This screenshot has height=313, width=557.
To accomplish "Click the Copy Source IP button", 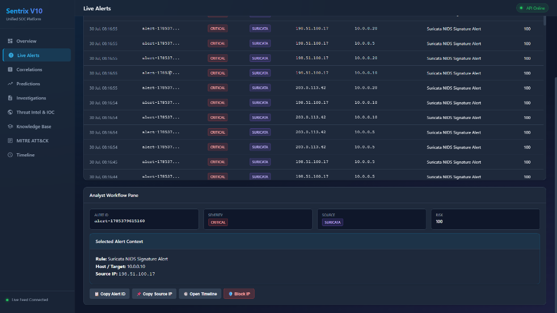I will point(154,294).
